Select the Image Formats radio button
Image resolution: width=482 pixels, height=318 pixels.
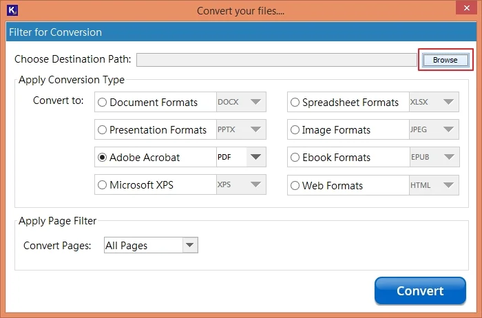pos(295,129)
